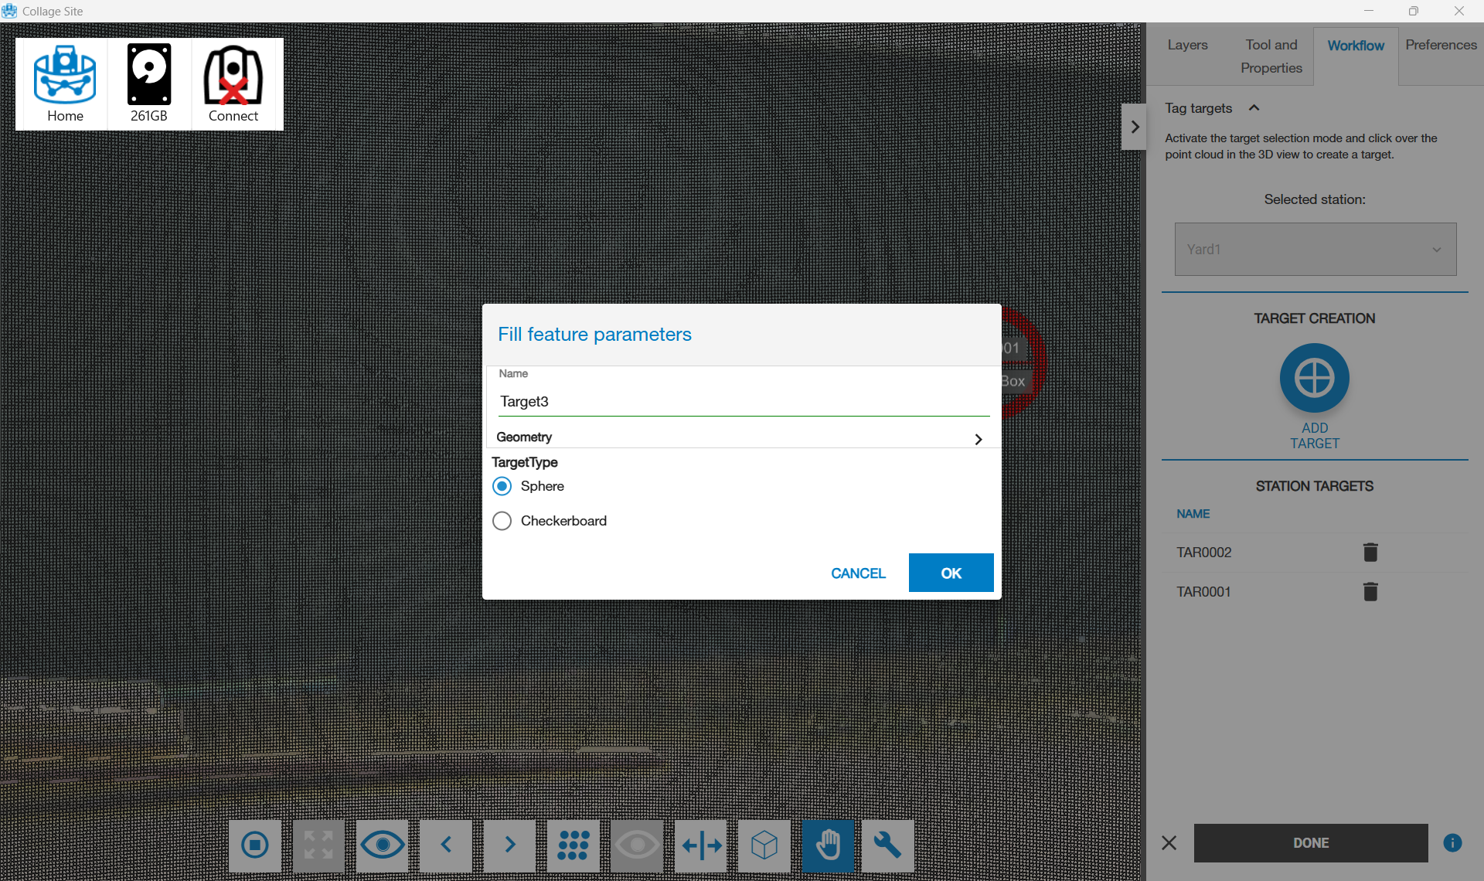1484x881 pixels.
Task: Toggle the blue eye visibility button
Action: tap(382, 845)
